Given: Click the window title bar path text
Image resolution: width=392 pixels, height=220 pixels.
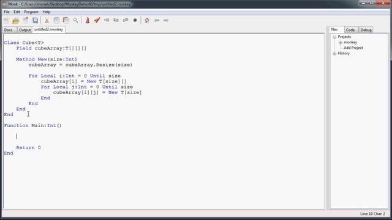Looking at the screenshot, I should click(76, 4).
